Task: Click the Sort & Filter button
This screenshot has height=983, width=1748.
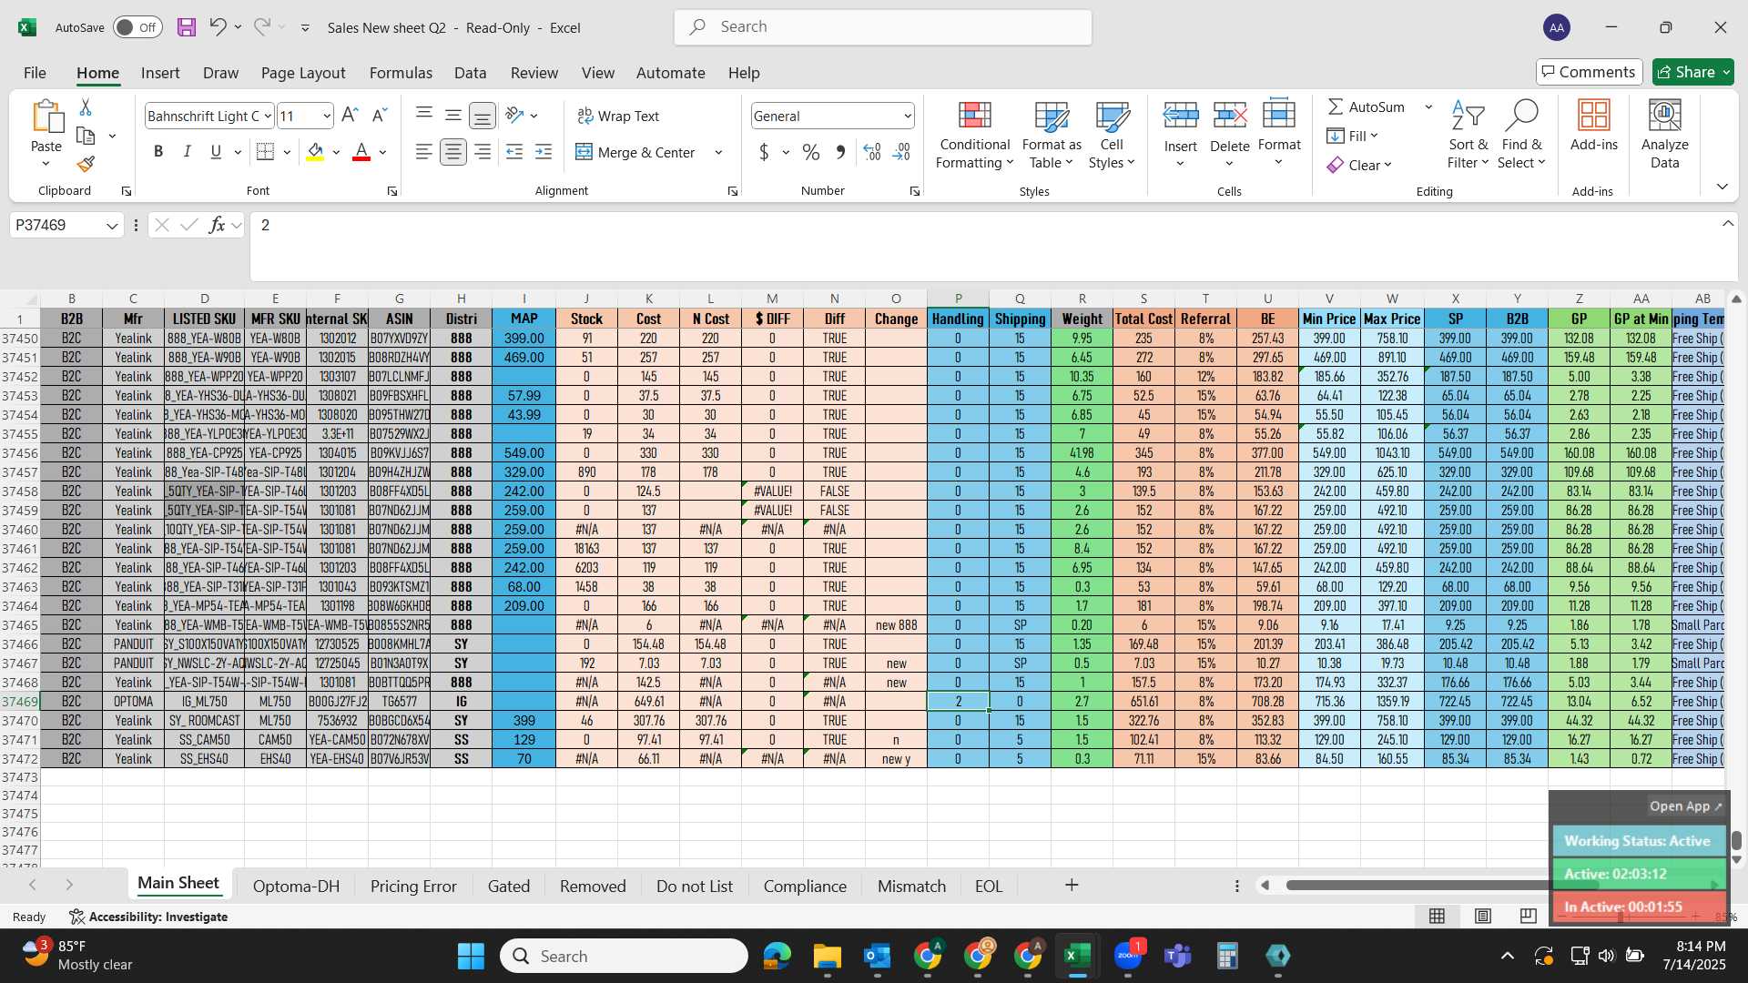Action: (1468, 135)
